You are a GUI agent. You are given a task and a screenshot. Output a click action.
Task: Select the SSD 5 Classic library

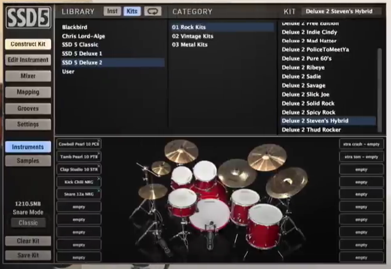pyautogui.click(x=113, y=45)
